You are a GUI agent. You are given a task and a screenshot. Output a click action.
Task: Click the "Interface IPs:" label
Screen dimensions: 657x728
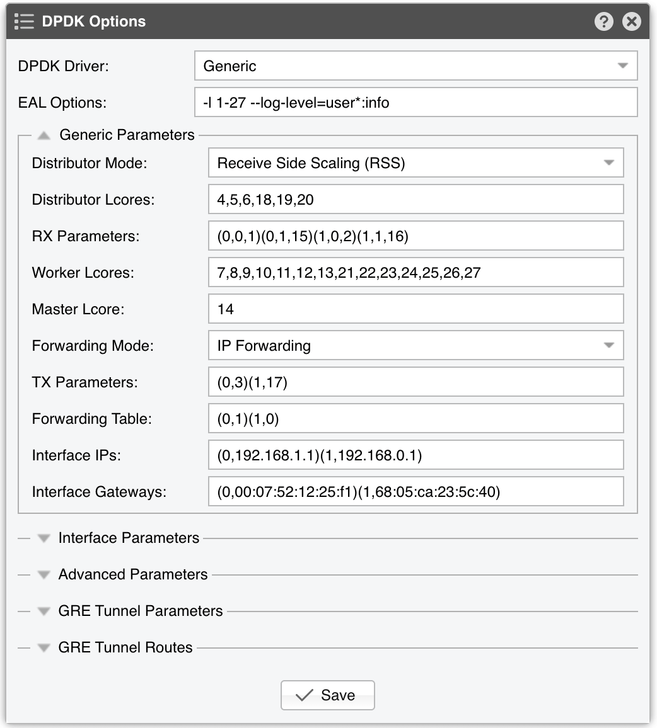76,455
